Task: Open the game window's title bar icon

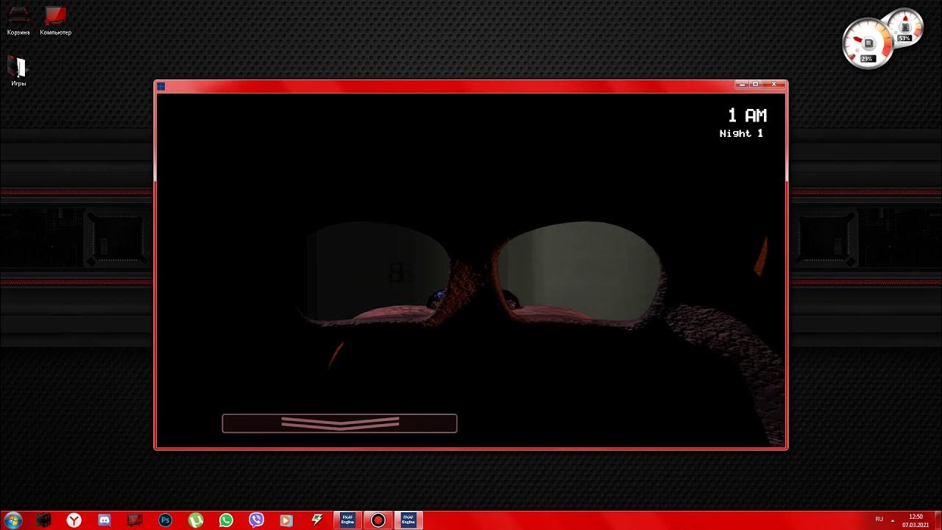Action: (161, 86)
